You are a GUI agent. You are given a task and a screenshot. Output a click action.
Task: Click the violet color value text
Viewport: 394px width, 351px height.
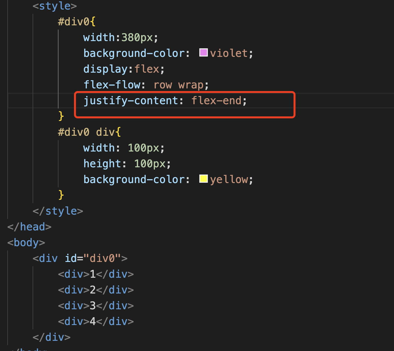(x=229, y=53)
